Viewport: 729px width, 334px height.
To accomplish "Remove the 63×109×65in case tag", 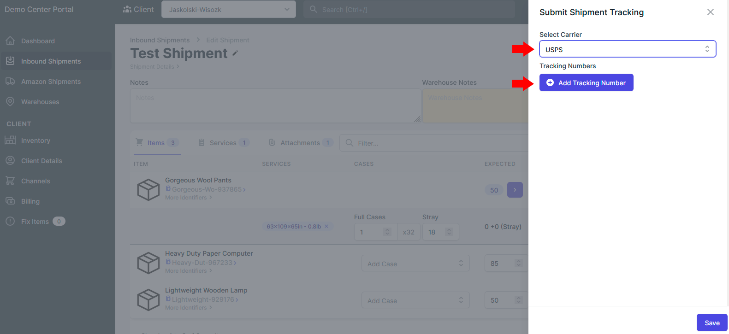I will click(326, 226).
